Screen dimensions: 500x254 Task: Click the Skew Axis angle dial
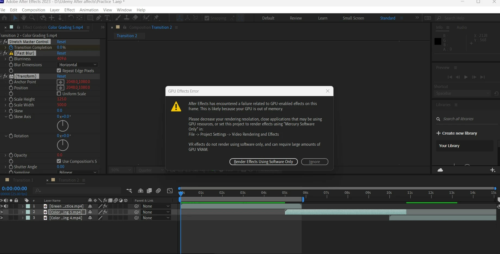click(x=63, y=126)
